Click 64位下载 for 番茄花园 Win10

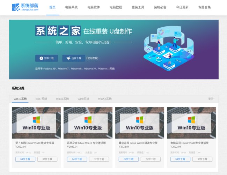(129, 159)
